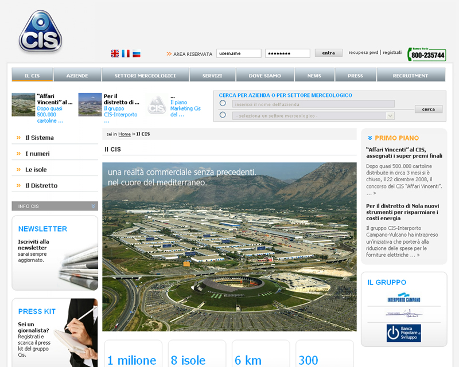This screenshot has height=367, width=459.
Task: Open the PRESS menu tab
Action: (355, 75)
